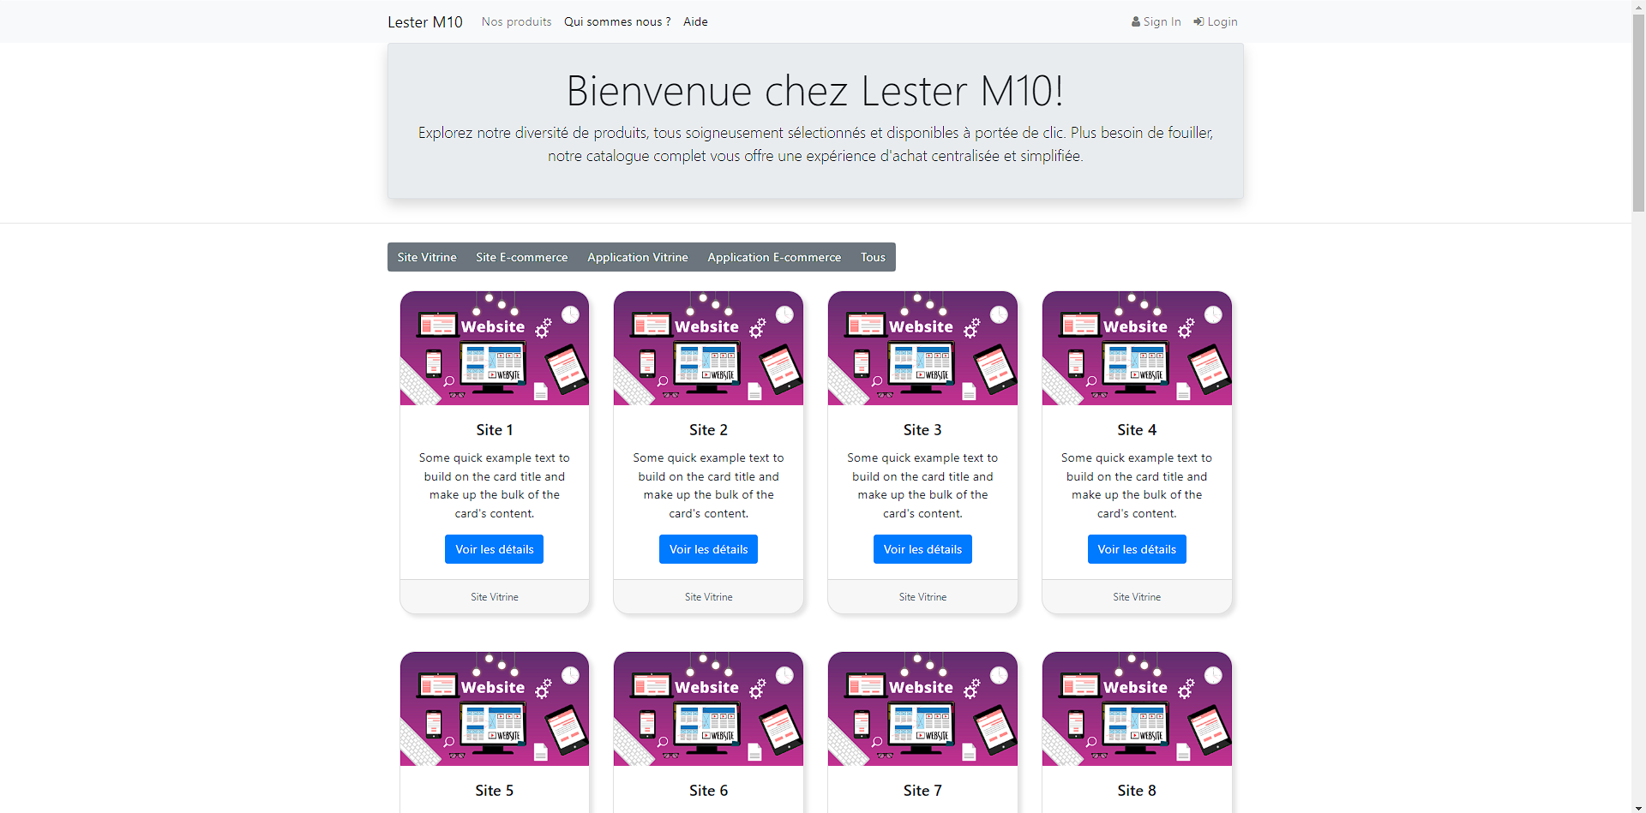Screen dimensions: 1646x813
Task: Open the Nos produits menu
Action: (x=516, y=21)
